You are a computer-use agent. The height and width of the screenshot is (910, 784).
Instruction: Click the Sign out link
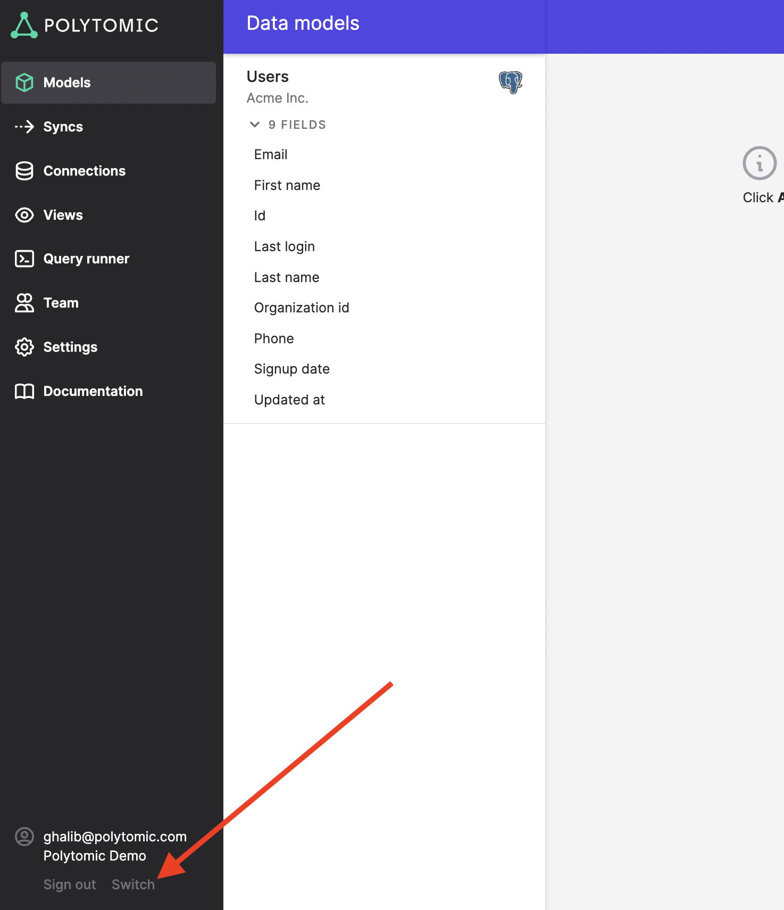(x=70, y=884)
